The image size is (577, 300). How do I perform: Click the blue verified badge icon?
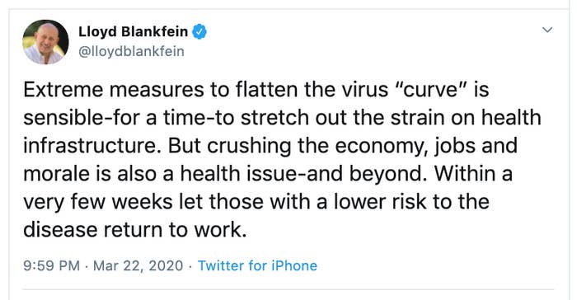199,32
